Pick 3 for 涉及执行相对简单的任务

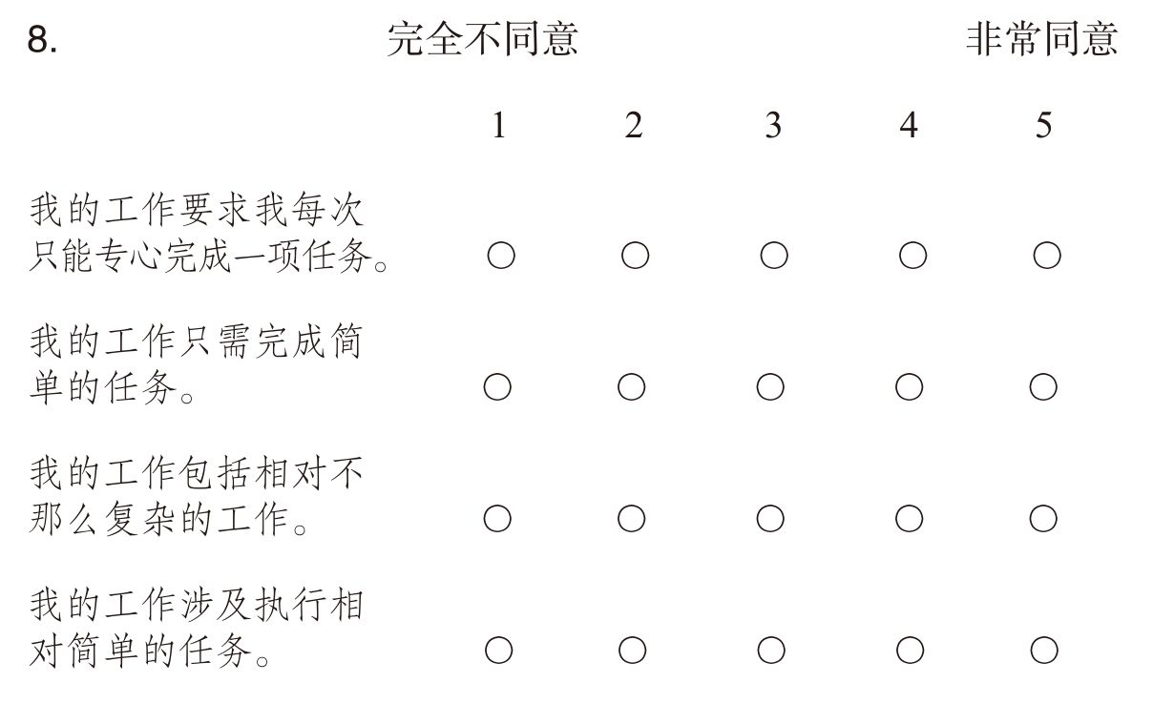(x=771, y=651)
